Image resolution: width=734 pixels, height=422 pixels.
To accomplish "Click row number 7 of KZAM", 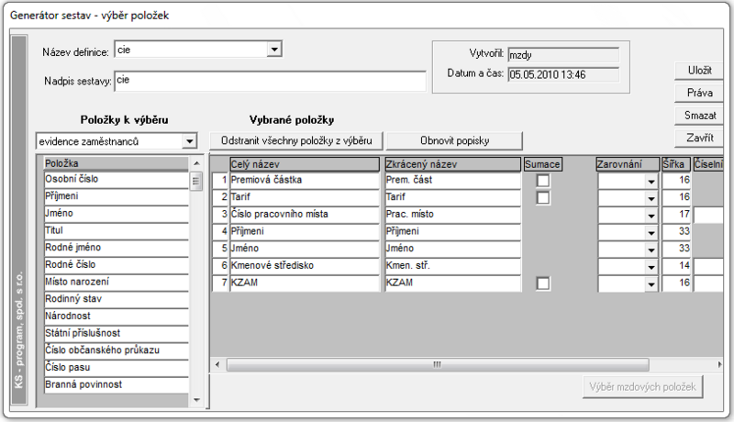I will [x=220, y=283].
